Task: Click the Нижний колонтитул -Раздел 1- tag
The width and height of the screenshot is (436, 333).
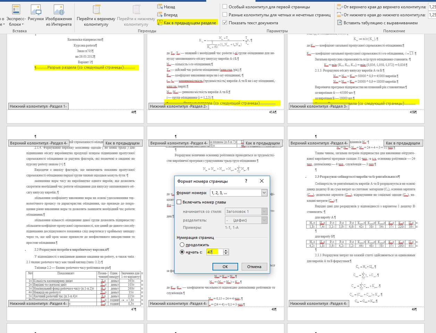Action: click(38, 106)
